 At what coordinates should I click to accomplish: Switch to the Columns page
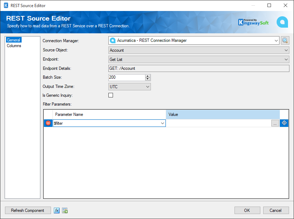click(13, 45)
